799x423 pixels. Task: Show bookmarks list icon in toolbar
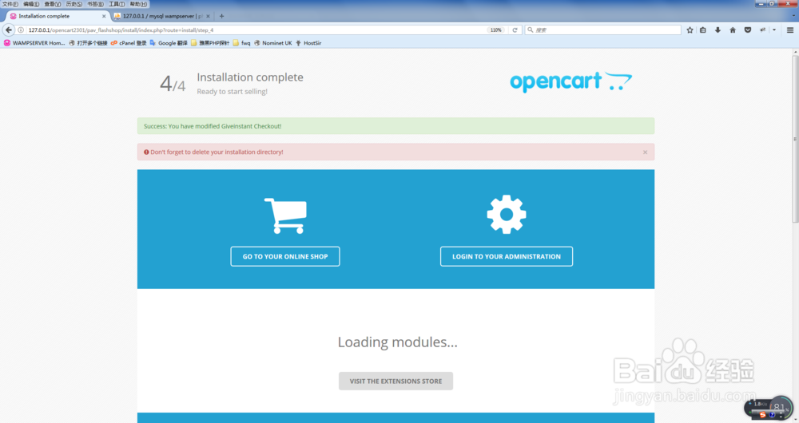pyautogui.click(x=703, y=30)
